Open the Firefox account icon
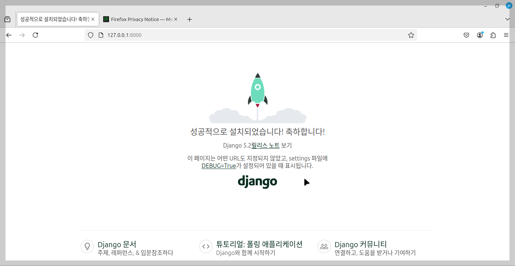 point(480,35)
